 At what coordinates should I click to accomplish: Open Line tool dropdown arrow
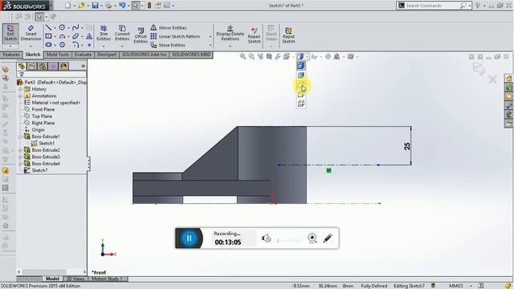pos(55,28)
